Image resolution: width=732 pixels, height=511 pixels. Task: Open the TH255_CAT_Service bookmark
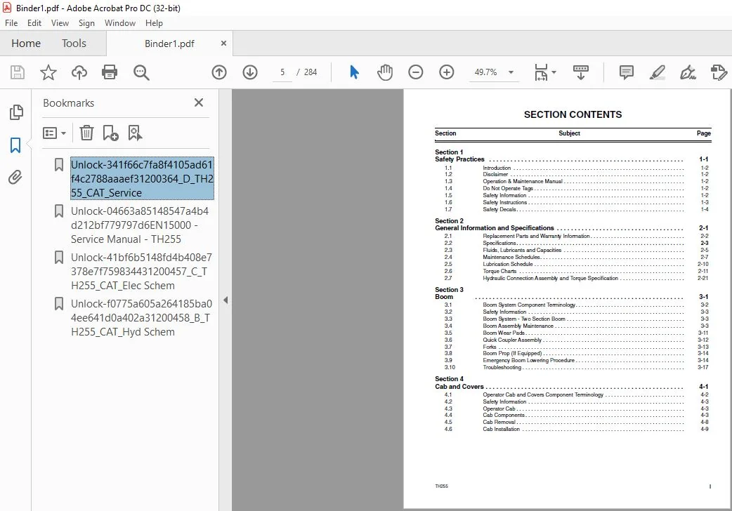pos(142,179)
